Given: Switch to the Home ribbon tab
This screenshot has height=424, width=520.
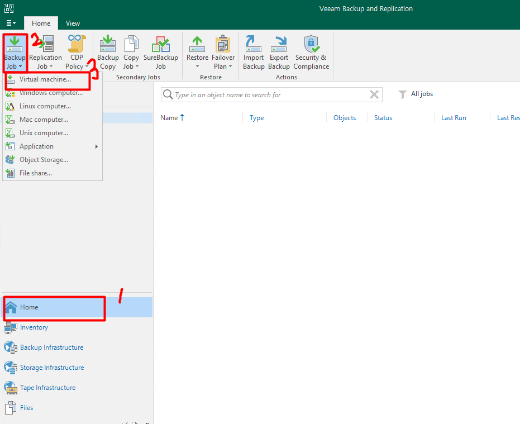Looking at the screenshot, I should click(41, 23).
